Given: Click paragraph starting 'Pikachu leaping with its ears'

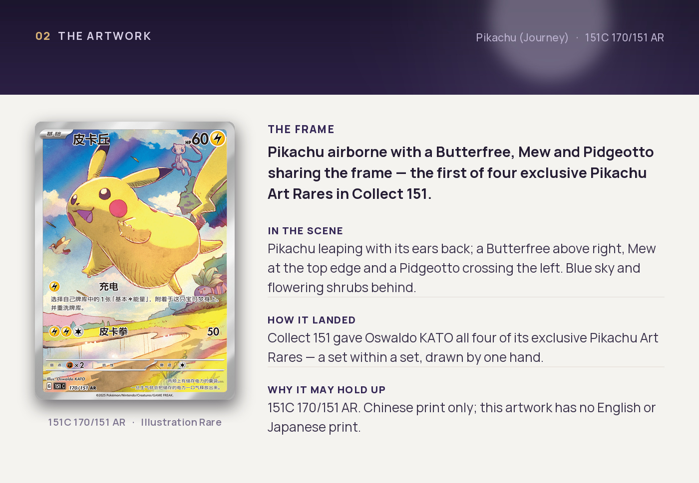Looking at the screenshot, I should pos(462,268).
